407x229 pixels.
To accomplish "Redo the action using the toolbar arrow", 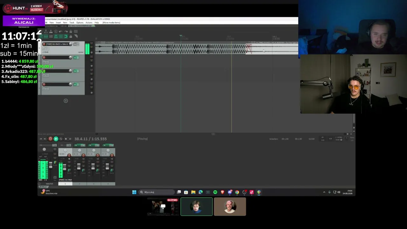I will coord(66,31).
